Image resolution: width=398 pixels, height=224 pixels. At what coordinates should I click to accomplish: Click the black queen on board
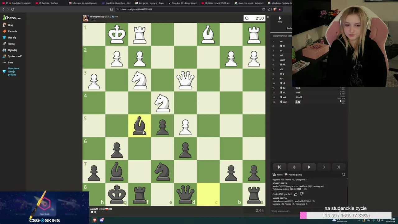pyautogui.click(x=185, y=194)
